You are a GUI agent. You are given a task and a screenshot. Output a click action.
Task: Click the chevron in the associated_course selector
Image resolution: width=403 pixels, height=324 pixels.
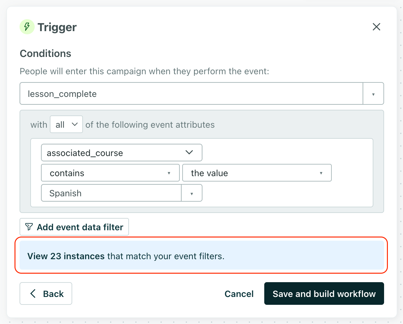[189, 153]
